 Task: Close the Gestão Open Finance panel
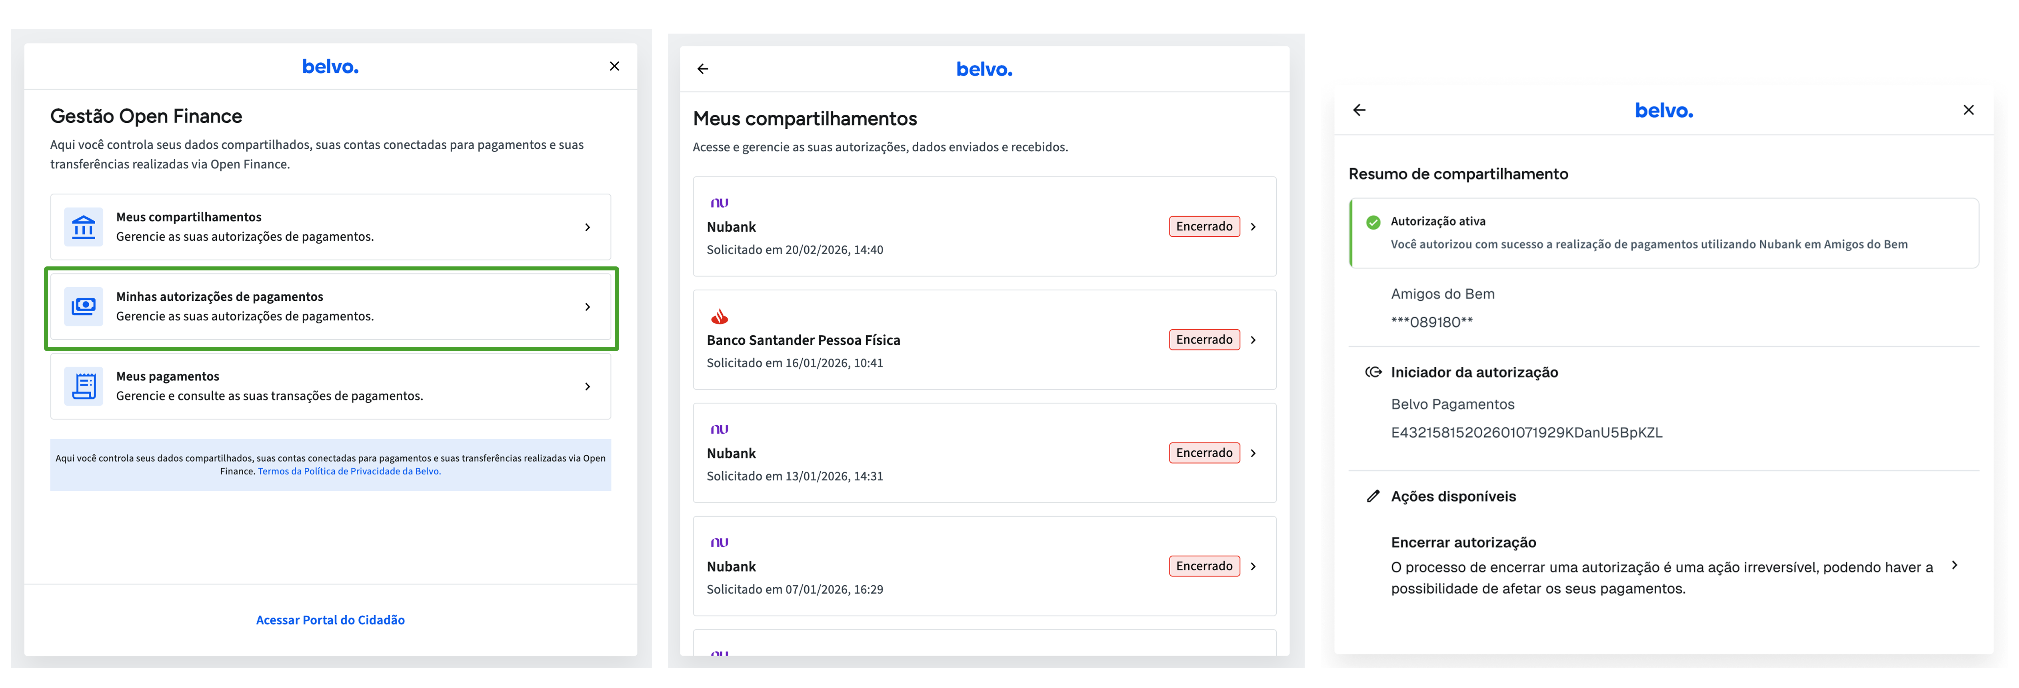point(614,67)
